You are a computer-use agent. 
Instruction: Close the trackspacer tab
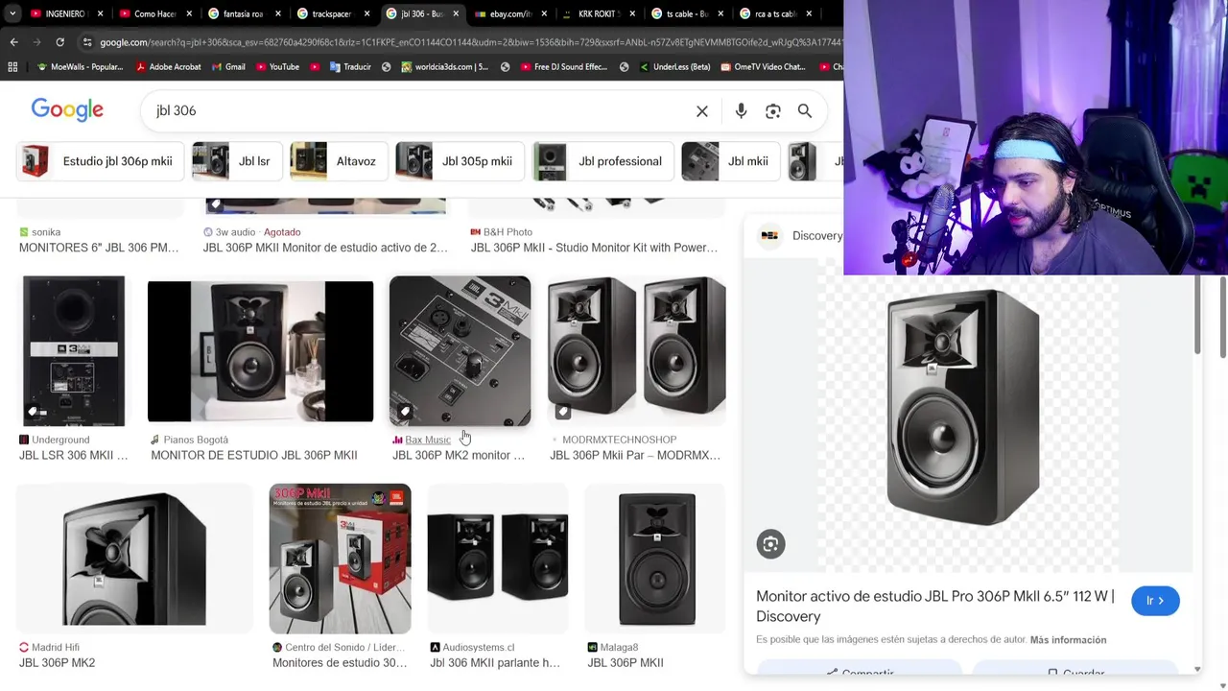click(x=366, y=13)
